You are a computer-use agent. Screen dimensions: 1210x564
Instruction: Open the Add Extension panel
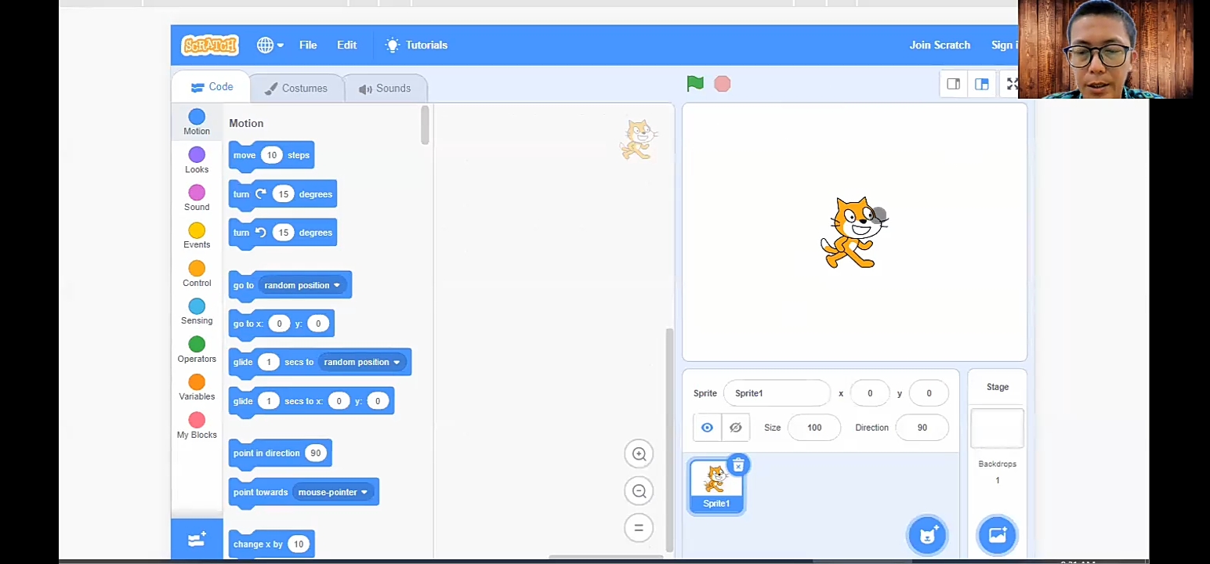(196, 539)
